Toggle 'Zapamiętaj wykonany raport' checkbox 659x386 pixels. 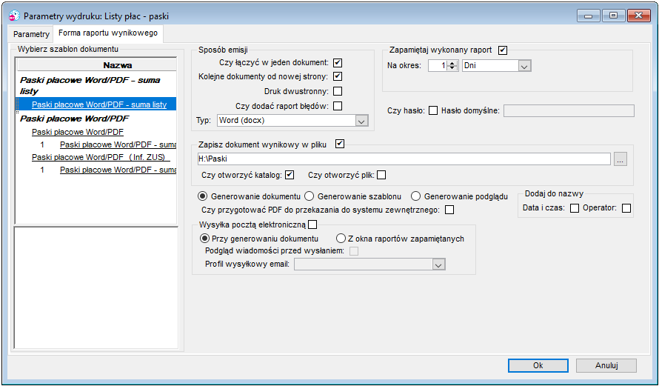tap(503, 50)
